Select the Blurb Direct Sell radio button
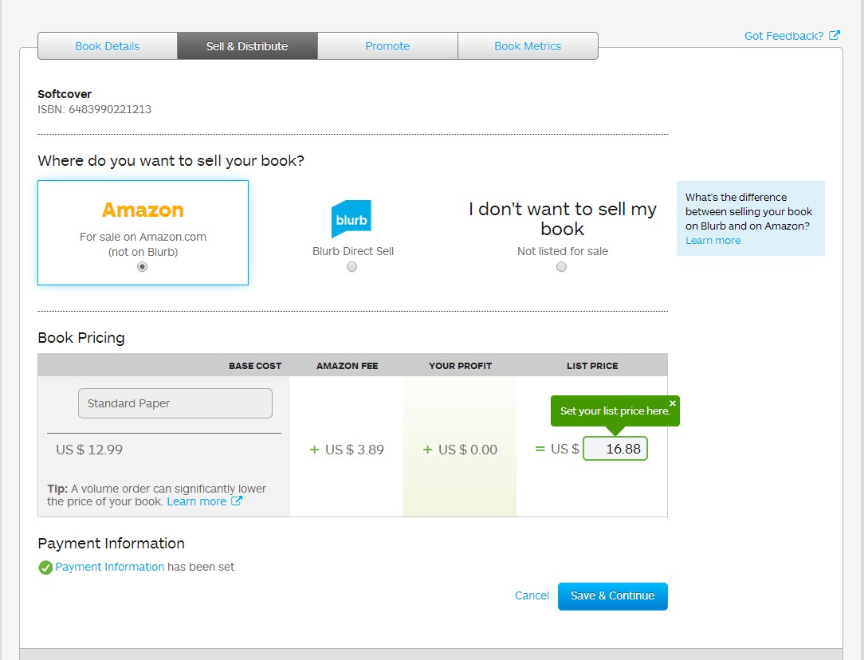 [x=351, y=267]
